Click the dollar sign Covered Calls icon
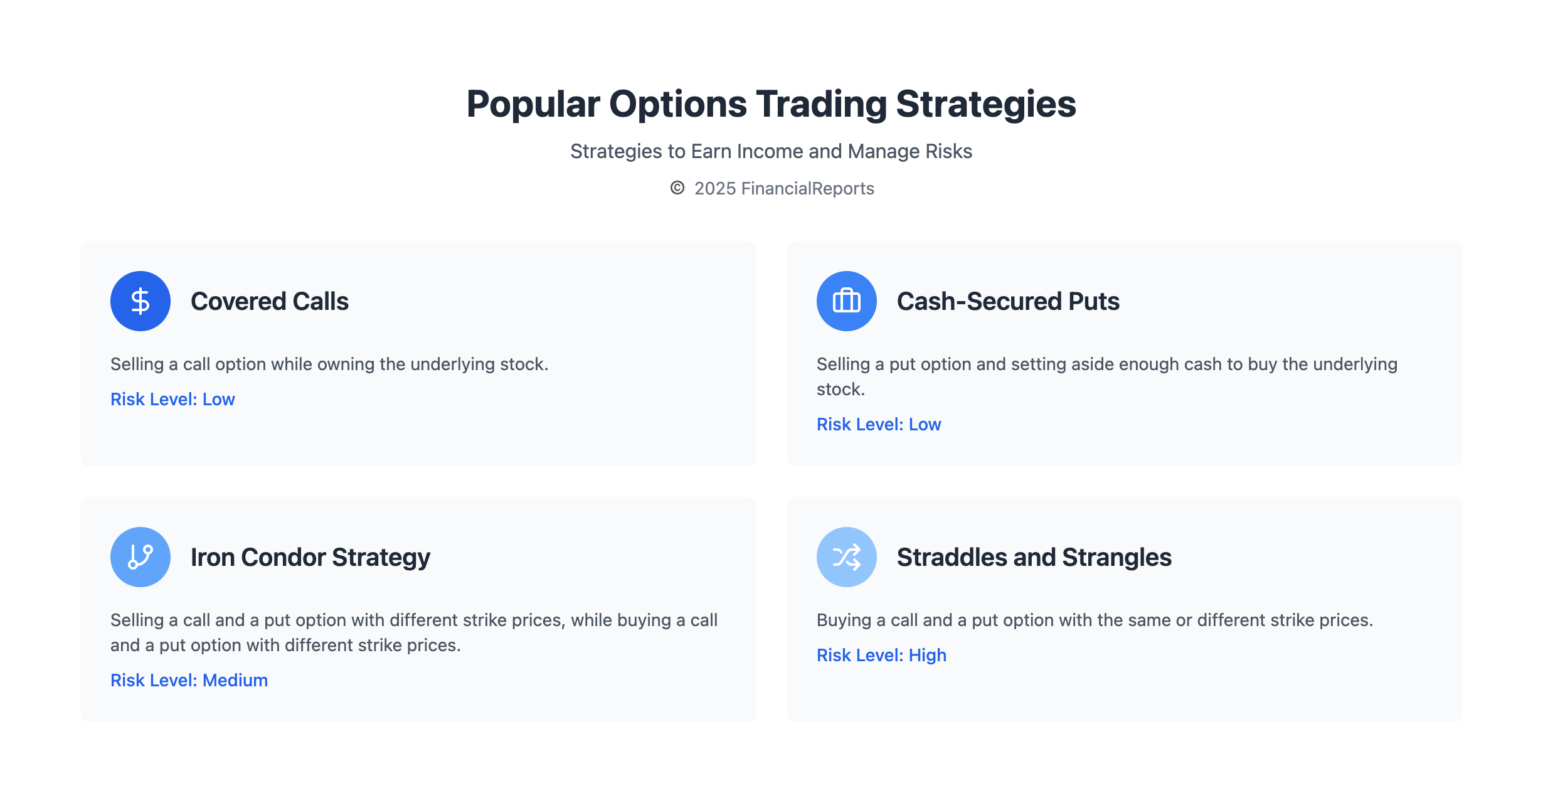Image resolution: width=1543 pixels, height=803 pixels. tap(141, 301)
